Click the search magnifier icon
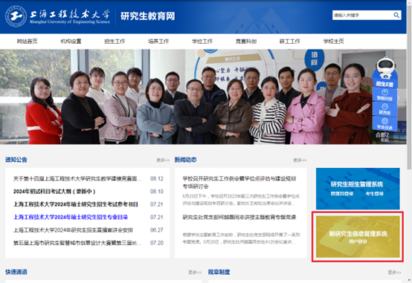 [396, 15]
